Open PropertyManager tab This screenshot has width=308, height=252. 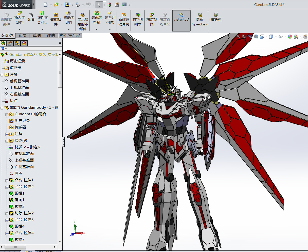coord(10,43)
